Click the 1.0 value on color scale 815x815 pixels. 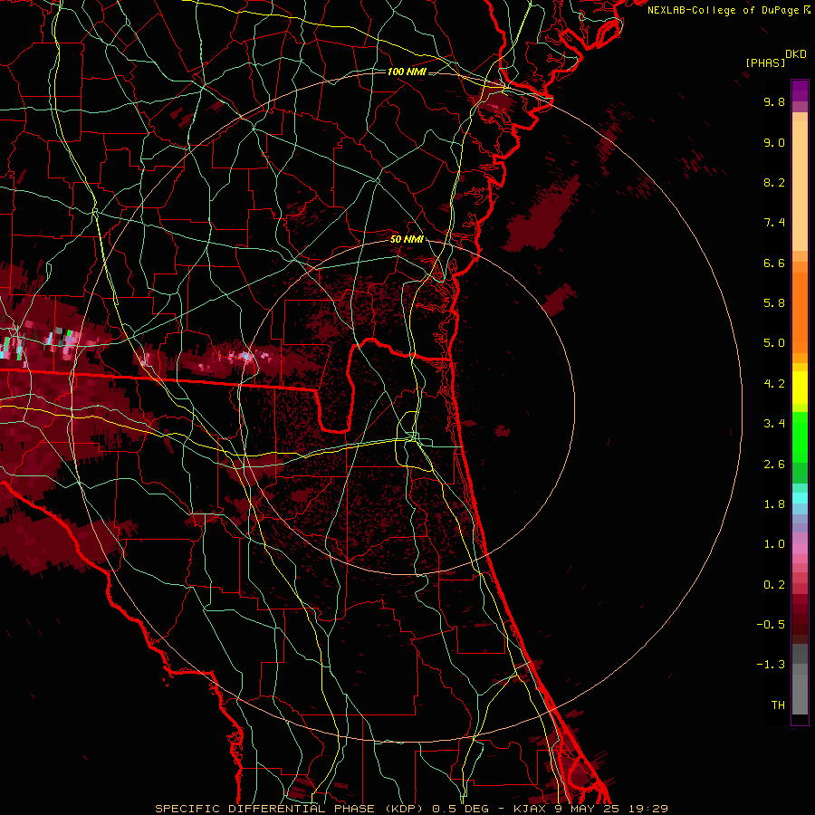coord(774,544)
